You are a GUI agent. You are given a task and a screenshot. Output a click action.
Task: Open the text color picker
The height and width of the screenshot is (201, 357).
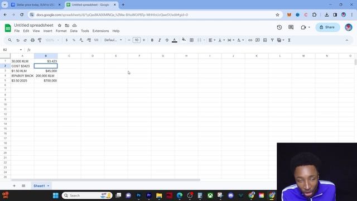[175, 40]
